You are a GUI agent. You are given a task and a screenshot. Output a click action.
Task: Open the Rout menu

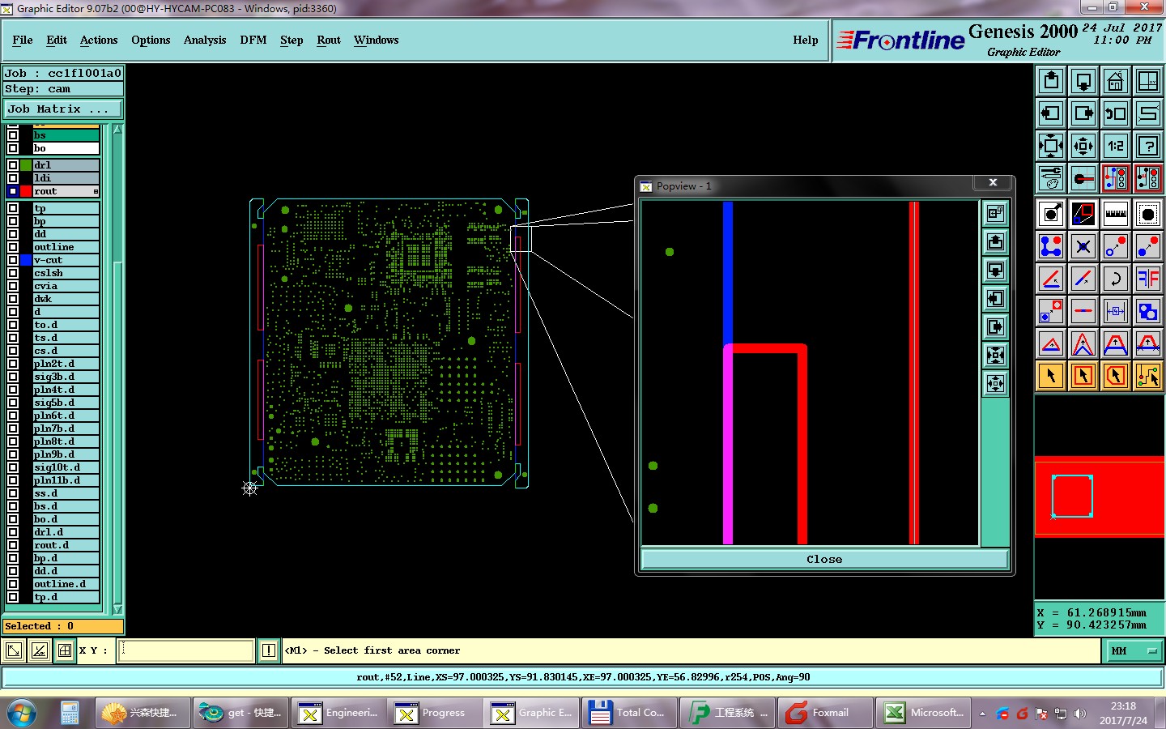329,40
